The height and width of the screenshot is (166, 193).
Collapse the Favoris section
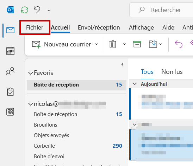31,73
